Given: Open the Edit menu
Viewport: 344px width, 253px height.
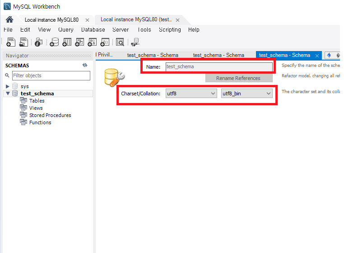Looking at the screenshot, I should click(x=25, y=30).
